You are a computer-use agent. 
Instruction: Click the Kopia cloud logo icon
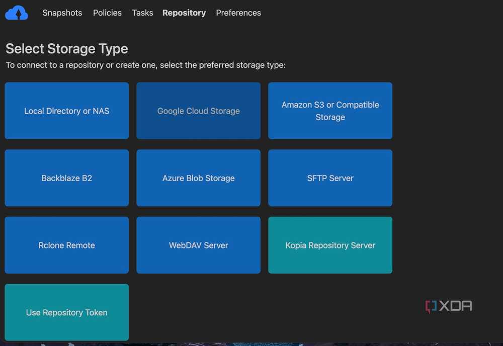point(17,13)
